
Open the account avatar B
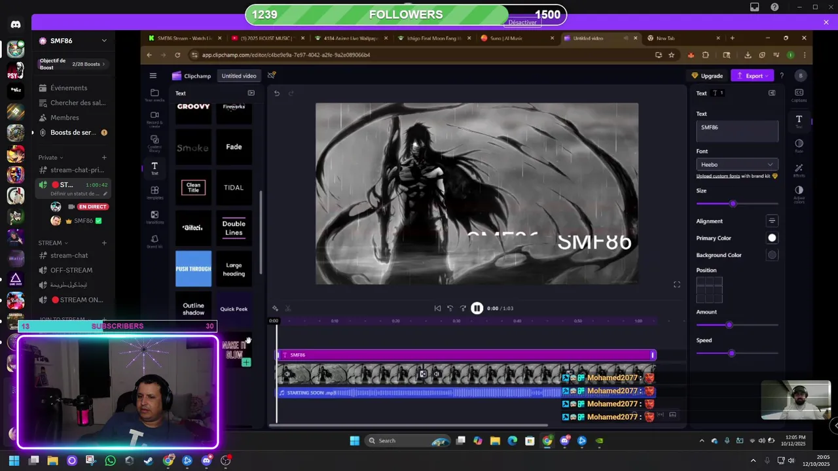(x=800, y=76)
